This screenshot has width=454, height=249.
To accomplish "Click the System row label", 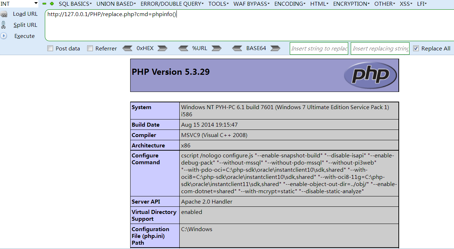I will 141,107.
